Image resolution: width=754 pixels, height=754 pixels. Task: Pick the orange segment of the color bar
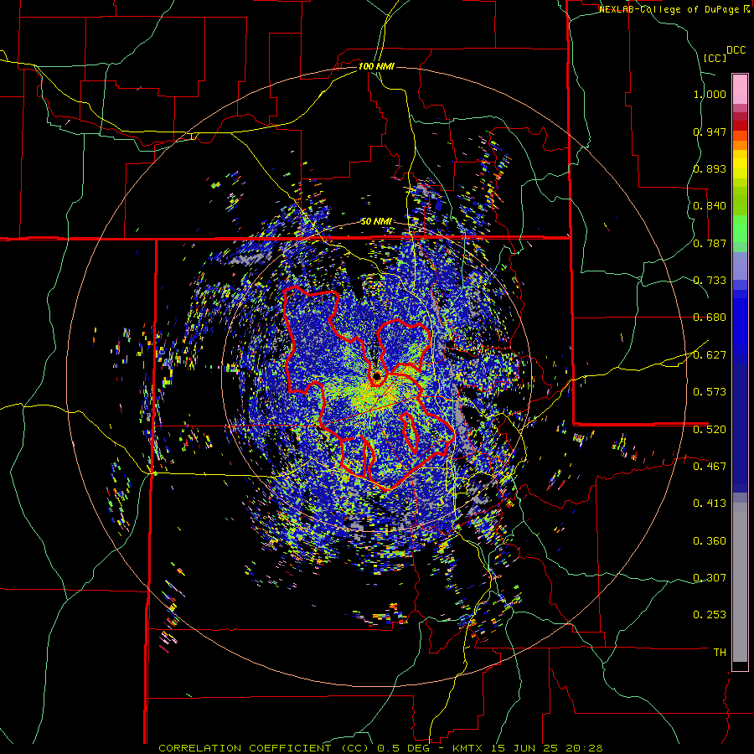(x=740, y=145)
